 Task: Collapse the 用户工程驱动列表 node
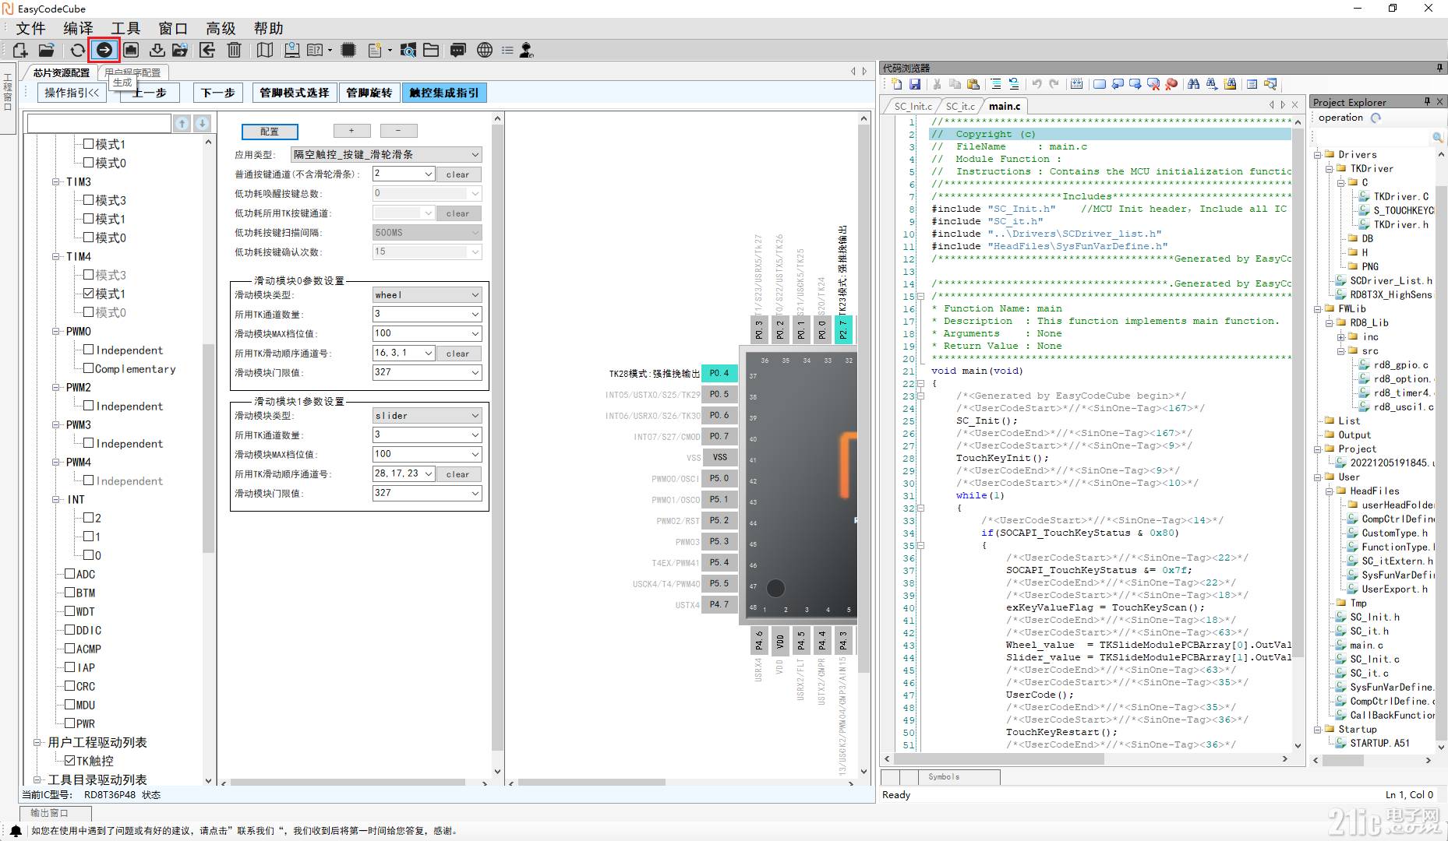37,742
